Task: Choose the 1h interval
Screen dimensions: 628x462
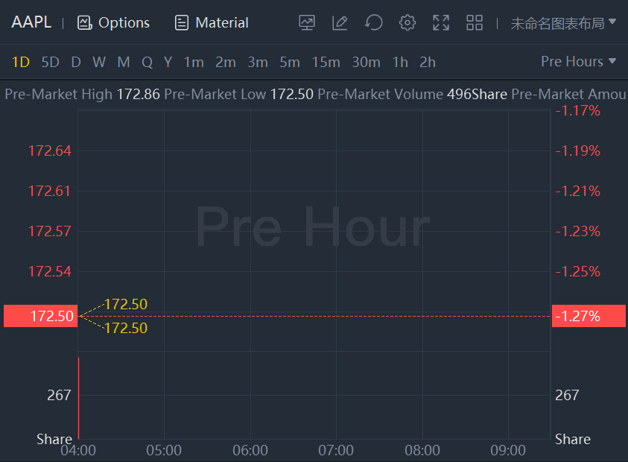Action: pyautogui.click(x=400, y=63)
